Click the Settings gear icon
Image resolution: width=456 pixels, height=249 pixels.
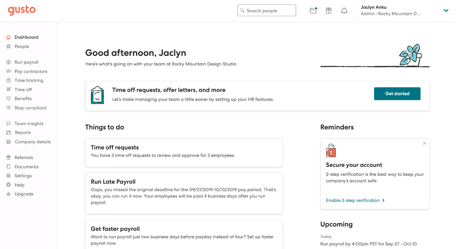[9, 176]
